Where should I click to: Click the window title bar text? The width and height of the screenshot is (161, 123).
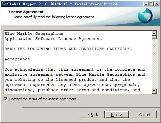tap(62, 4)
